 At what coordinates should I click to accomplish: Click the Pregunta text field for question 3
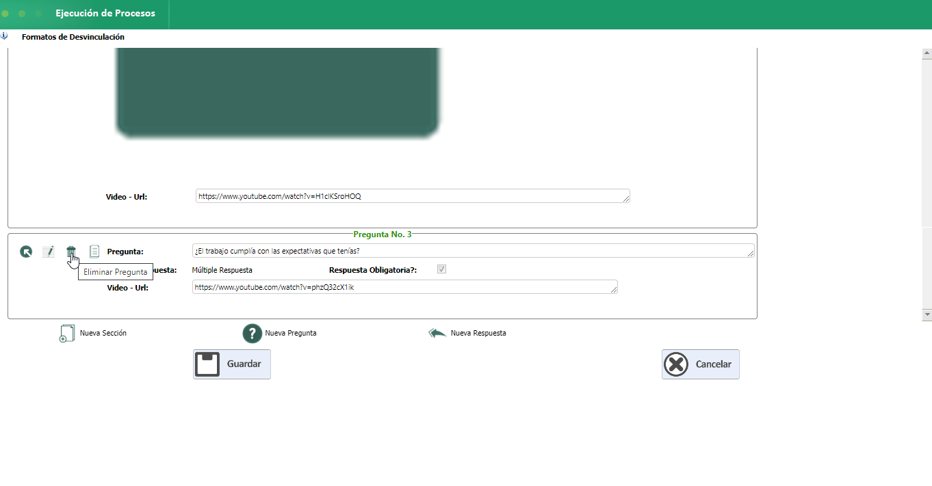[x=474, y=251]
